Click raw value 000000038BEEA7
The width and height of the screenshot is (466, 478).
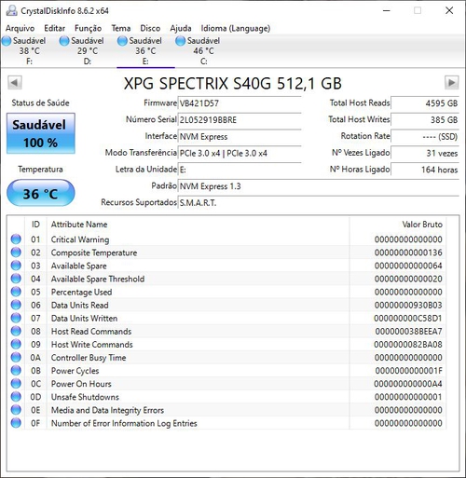pos(408,331)
